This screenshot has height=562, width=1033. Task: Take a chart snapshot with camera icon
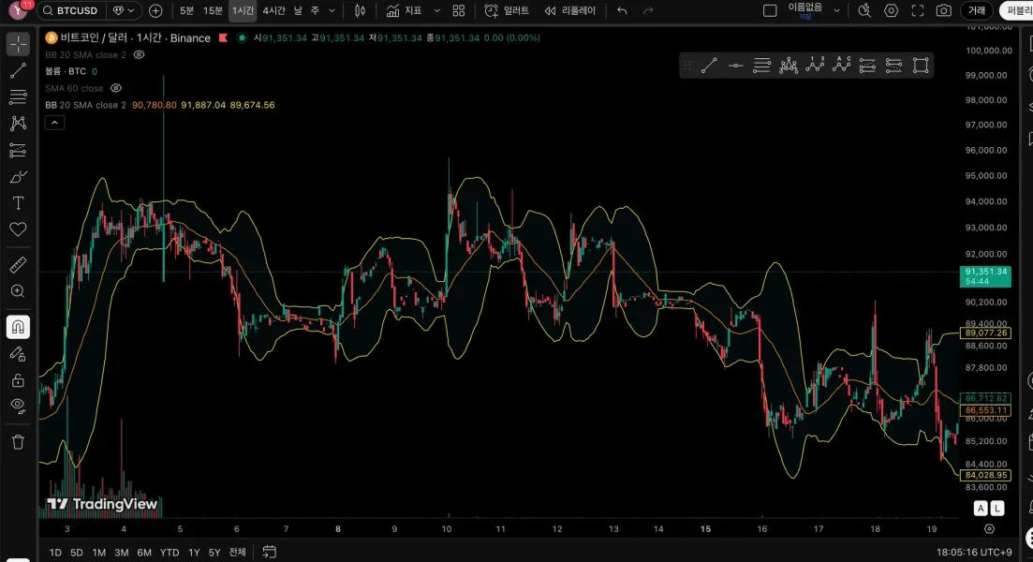[x=943, y=11]
